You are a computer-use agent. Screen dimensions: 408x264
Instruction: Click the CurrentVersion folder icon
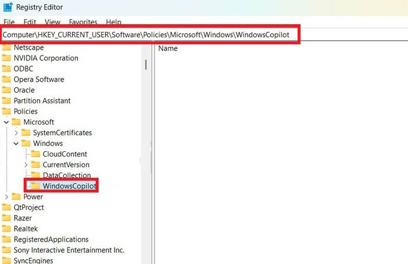[x=35, y=165]
